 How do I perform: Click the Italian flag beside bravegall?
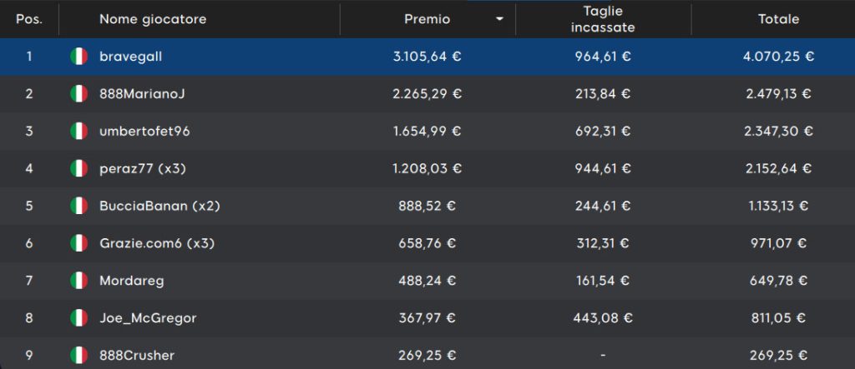pyautogui.click(x=79, y=57)
